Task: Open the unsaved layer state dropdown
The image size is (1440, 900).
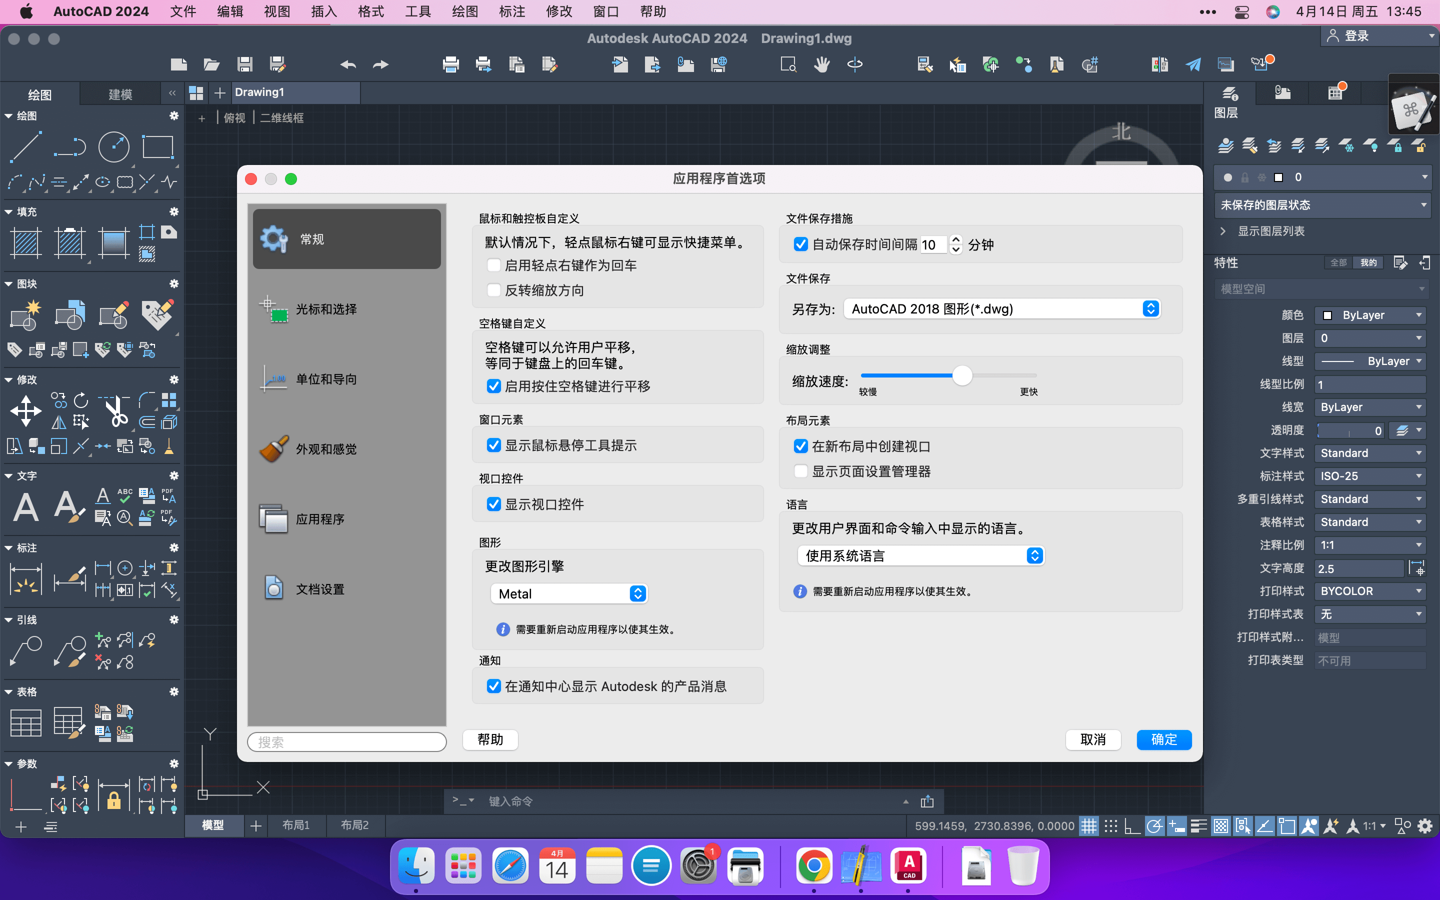Action: [x=1322, y=205]
